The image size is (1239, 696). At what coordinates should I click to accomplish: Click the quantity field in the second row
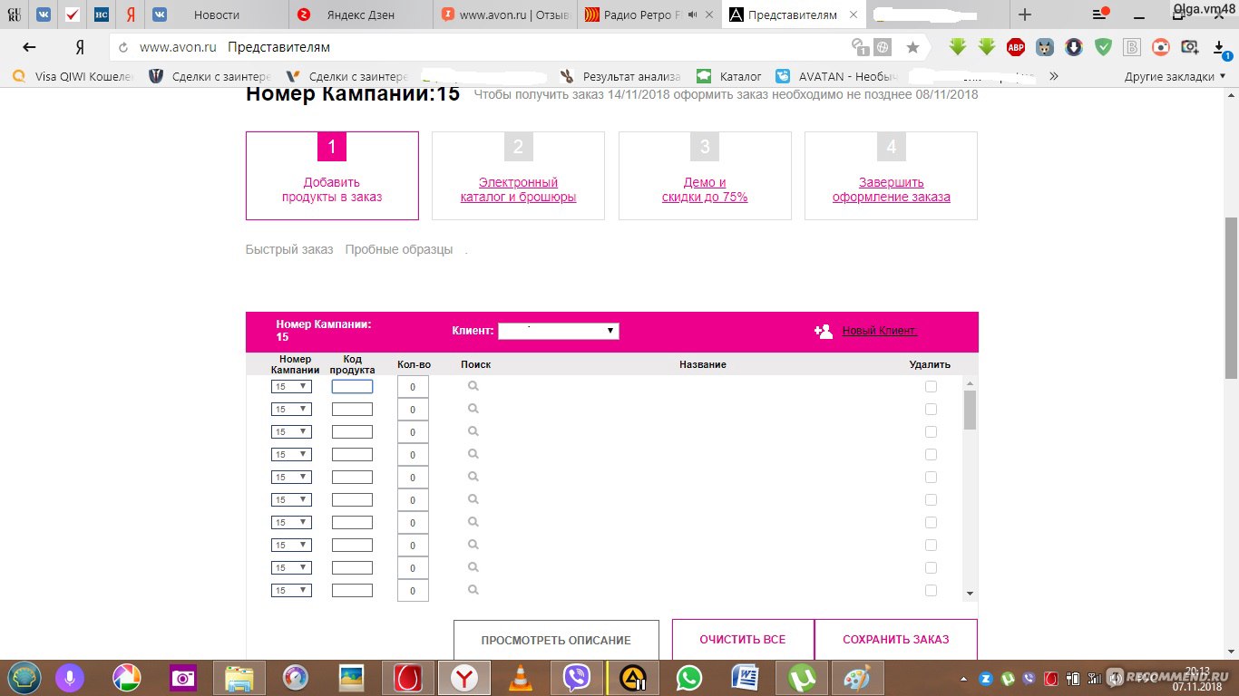click(413, 410)
